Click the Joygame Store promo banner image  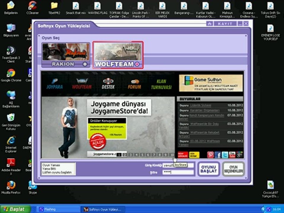pyautogui.click(x=108, y=127)
